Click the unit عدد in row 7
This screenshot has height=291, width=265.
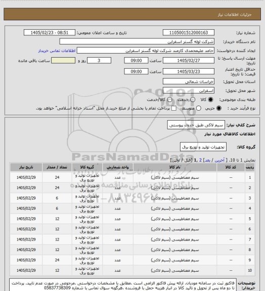pyautogui.click(x=118, y=239)
